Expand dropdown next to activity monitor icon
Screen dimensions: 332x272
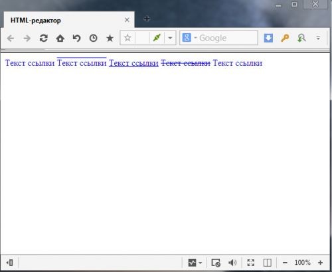(x=201, y=263)
